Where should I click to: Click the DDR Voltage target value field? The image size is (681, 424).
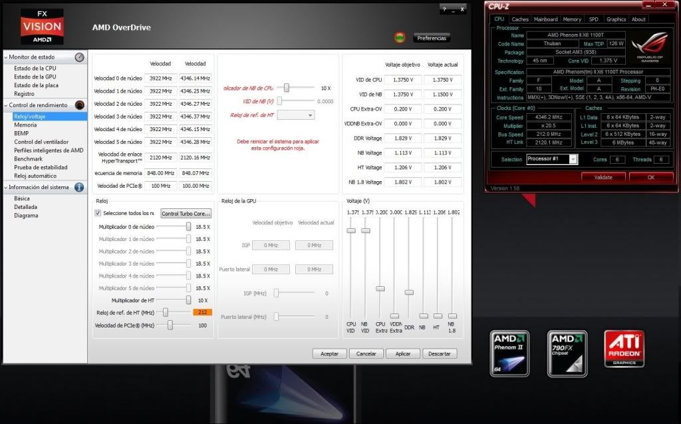402,138
